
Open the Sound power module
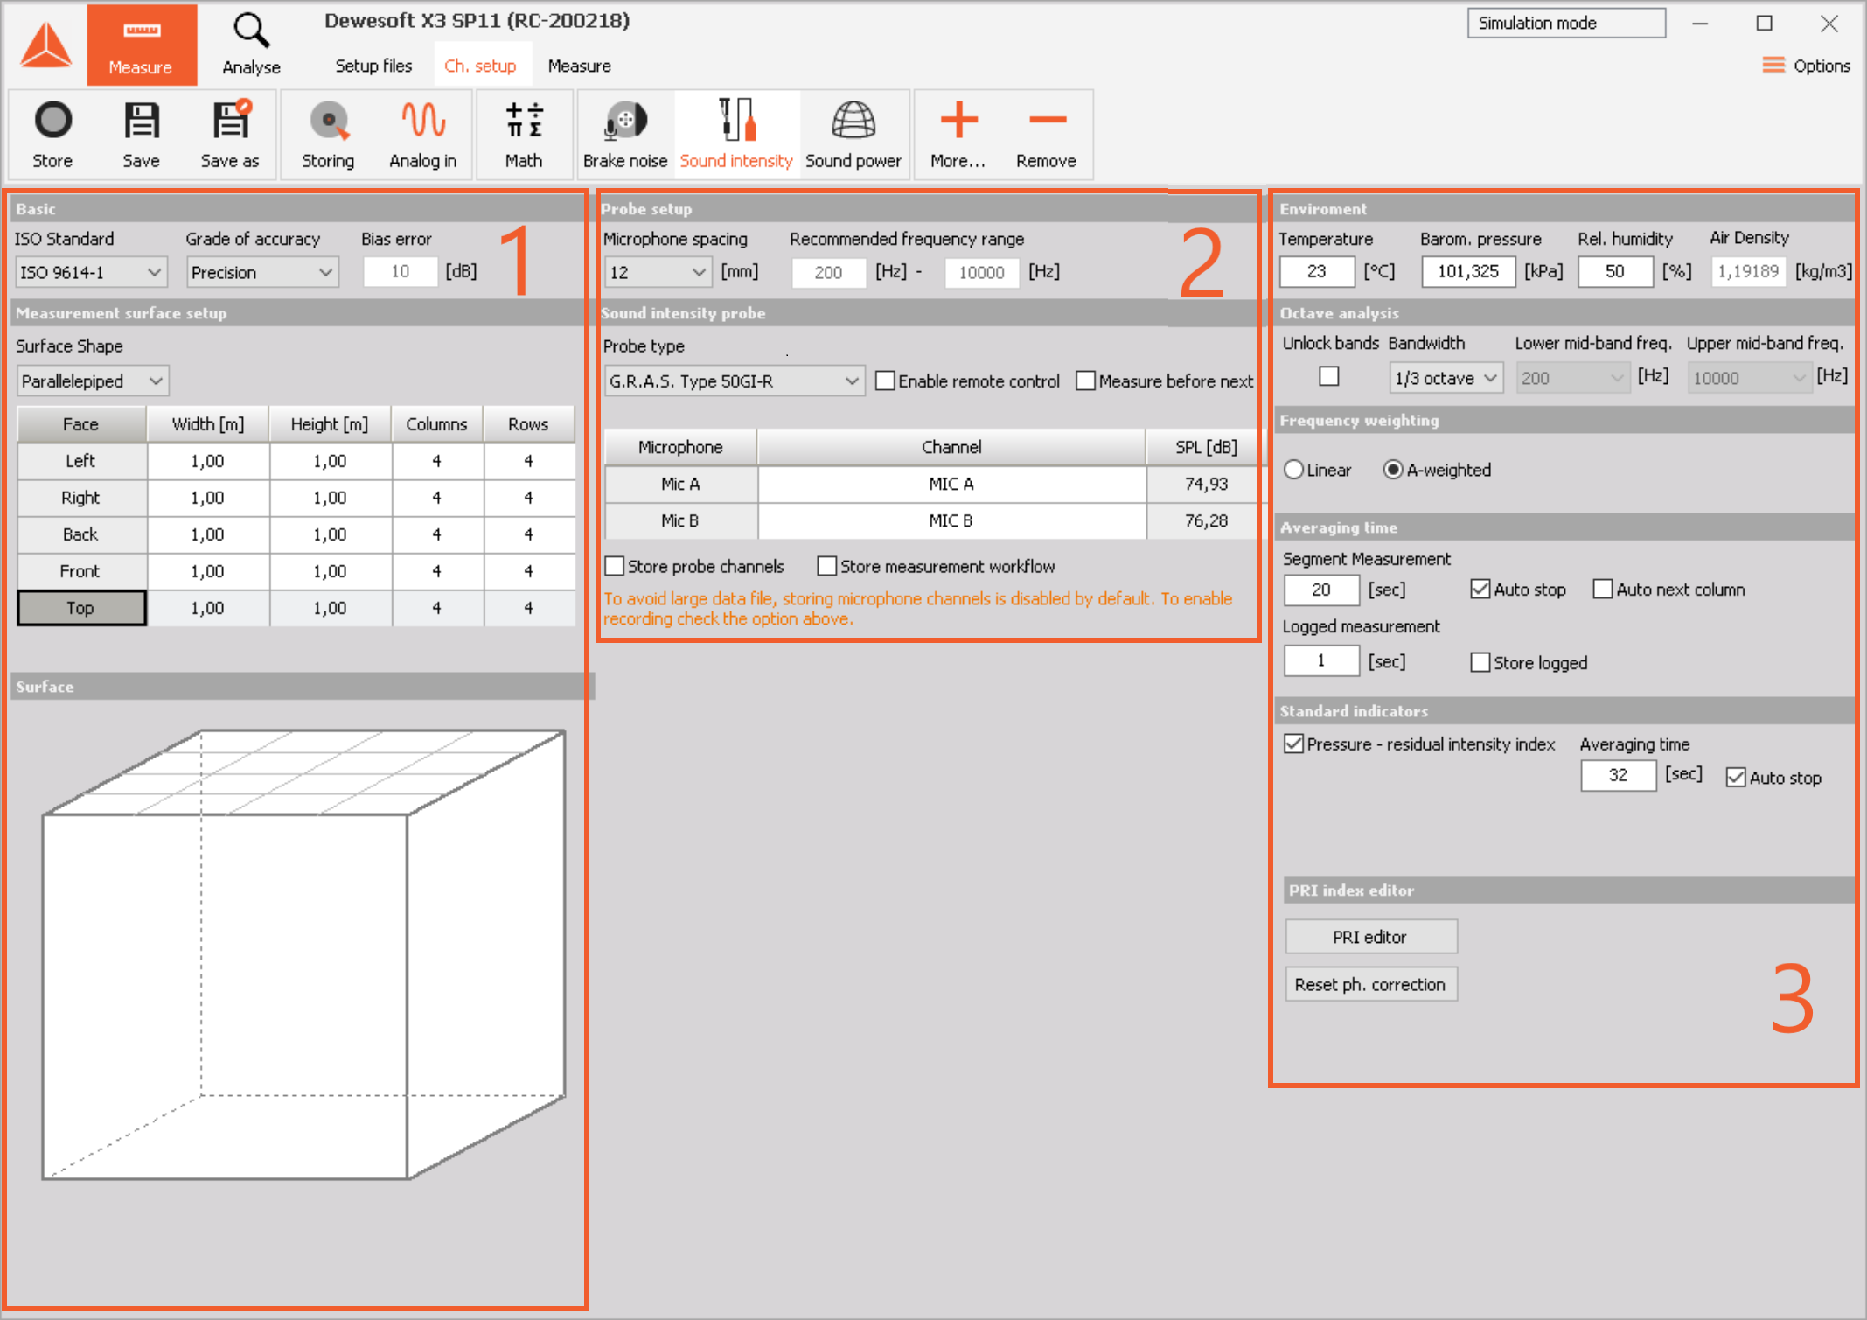(853, 135)
